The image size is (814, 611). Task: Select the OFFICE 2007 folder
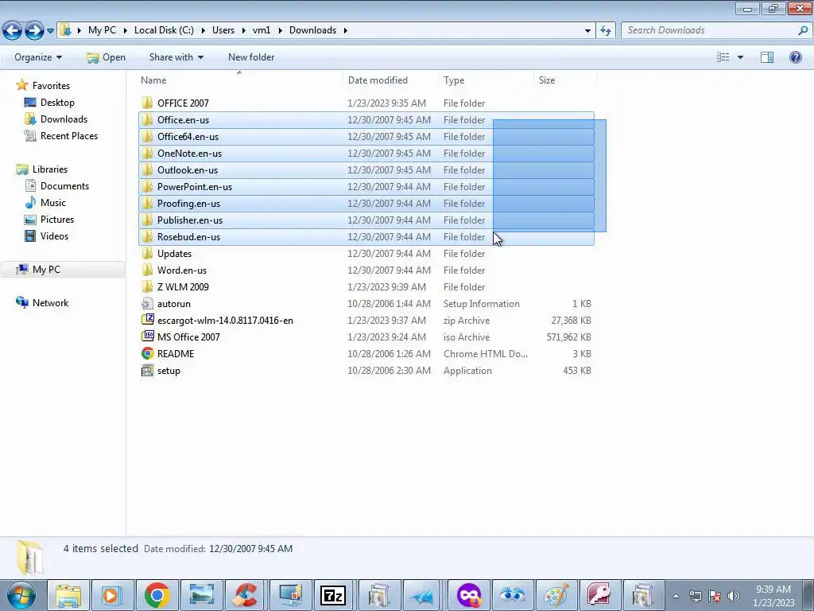pyautogui.click(x=366, y=103)
